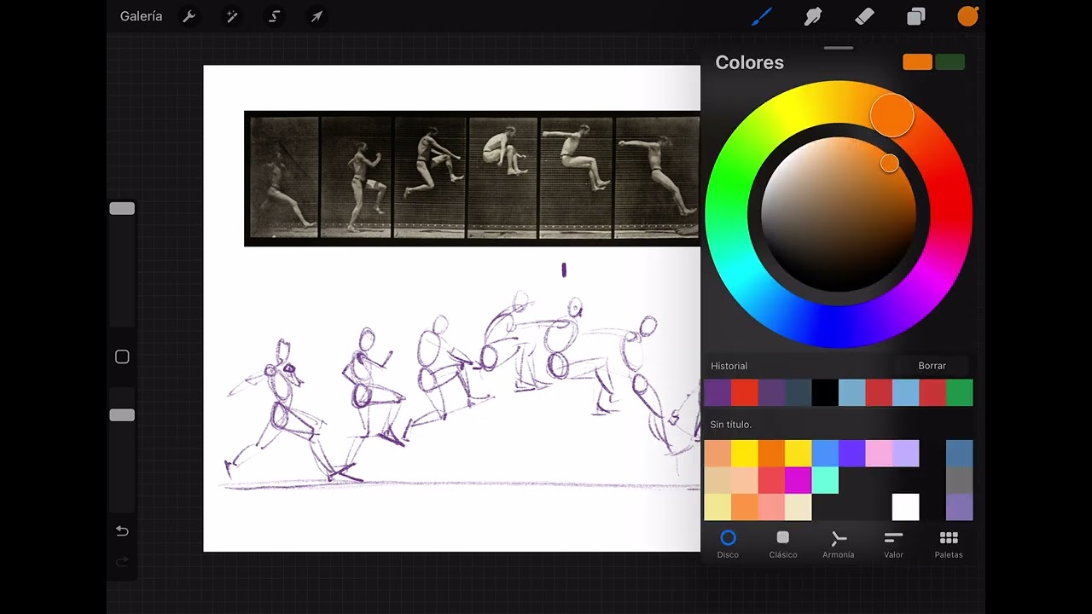Select the Eraser tool
Screen dimensions: 1092x614
[x=864, y=16]
